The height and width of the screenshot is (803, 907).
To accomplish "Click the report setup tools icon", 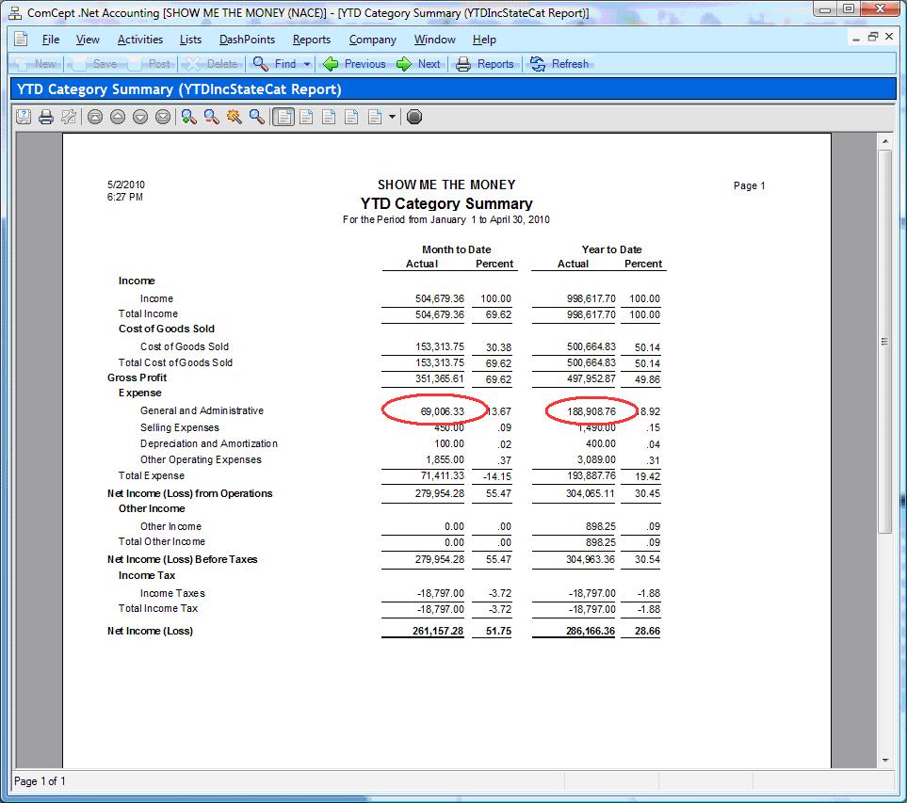I will [68, 117].
